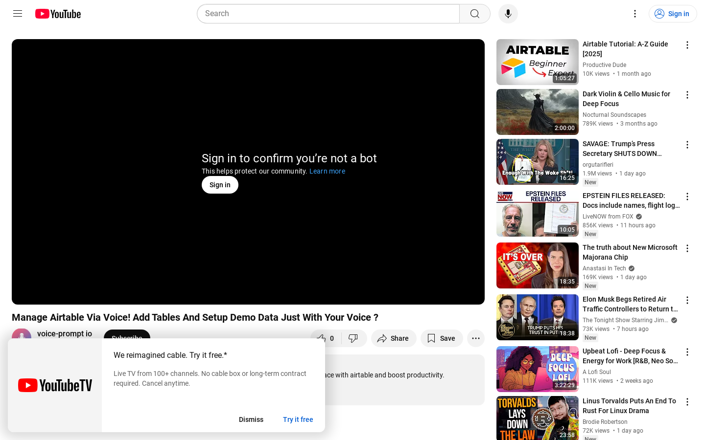Open orgutarifleri channel name

point(598,165)
